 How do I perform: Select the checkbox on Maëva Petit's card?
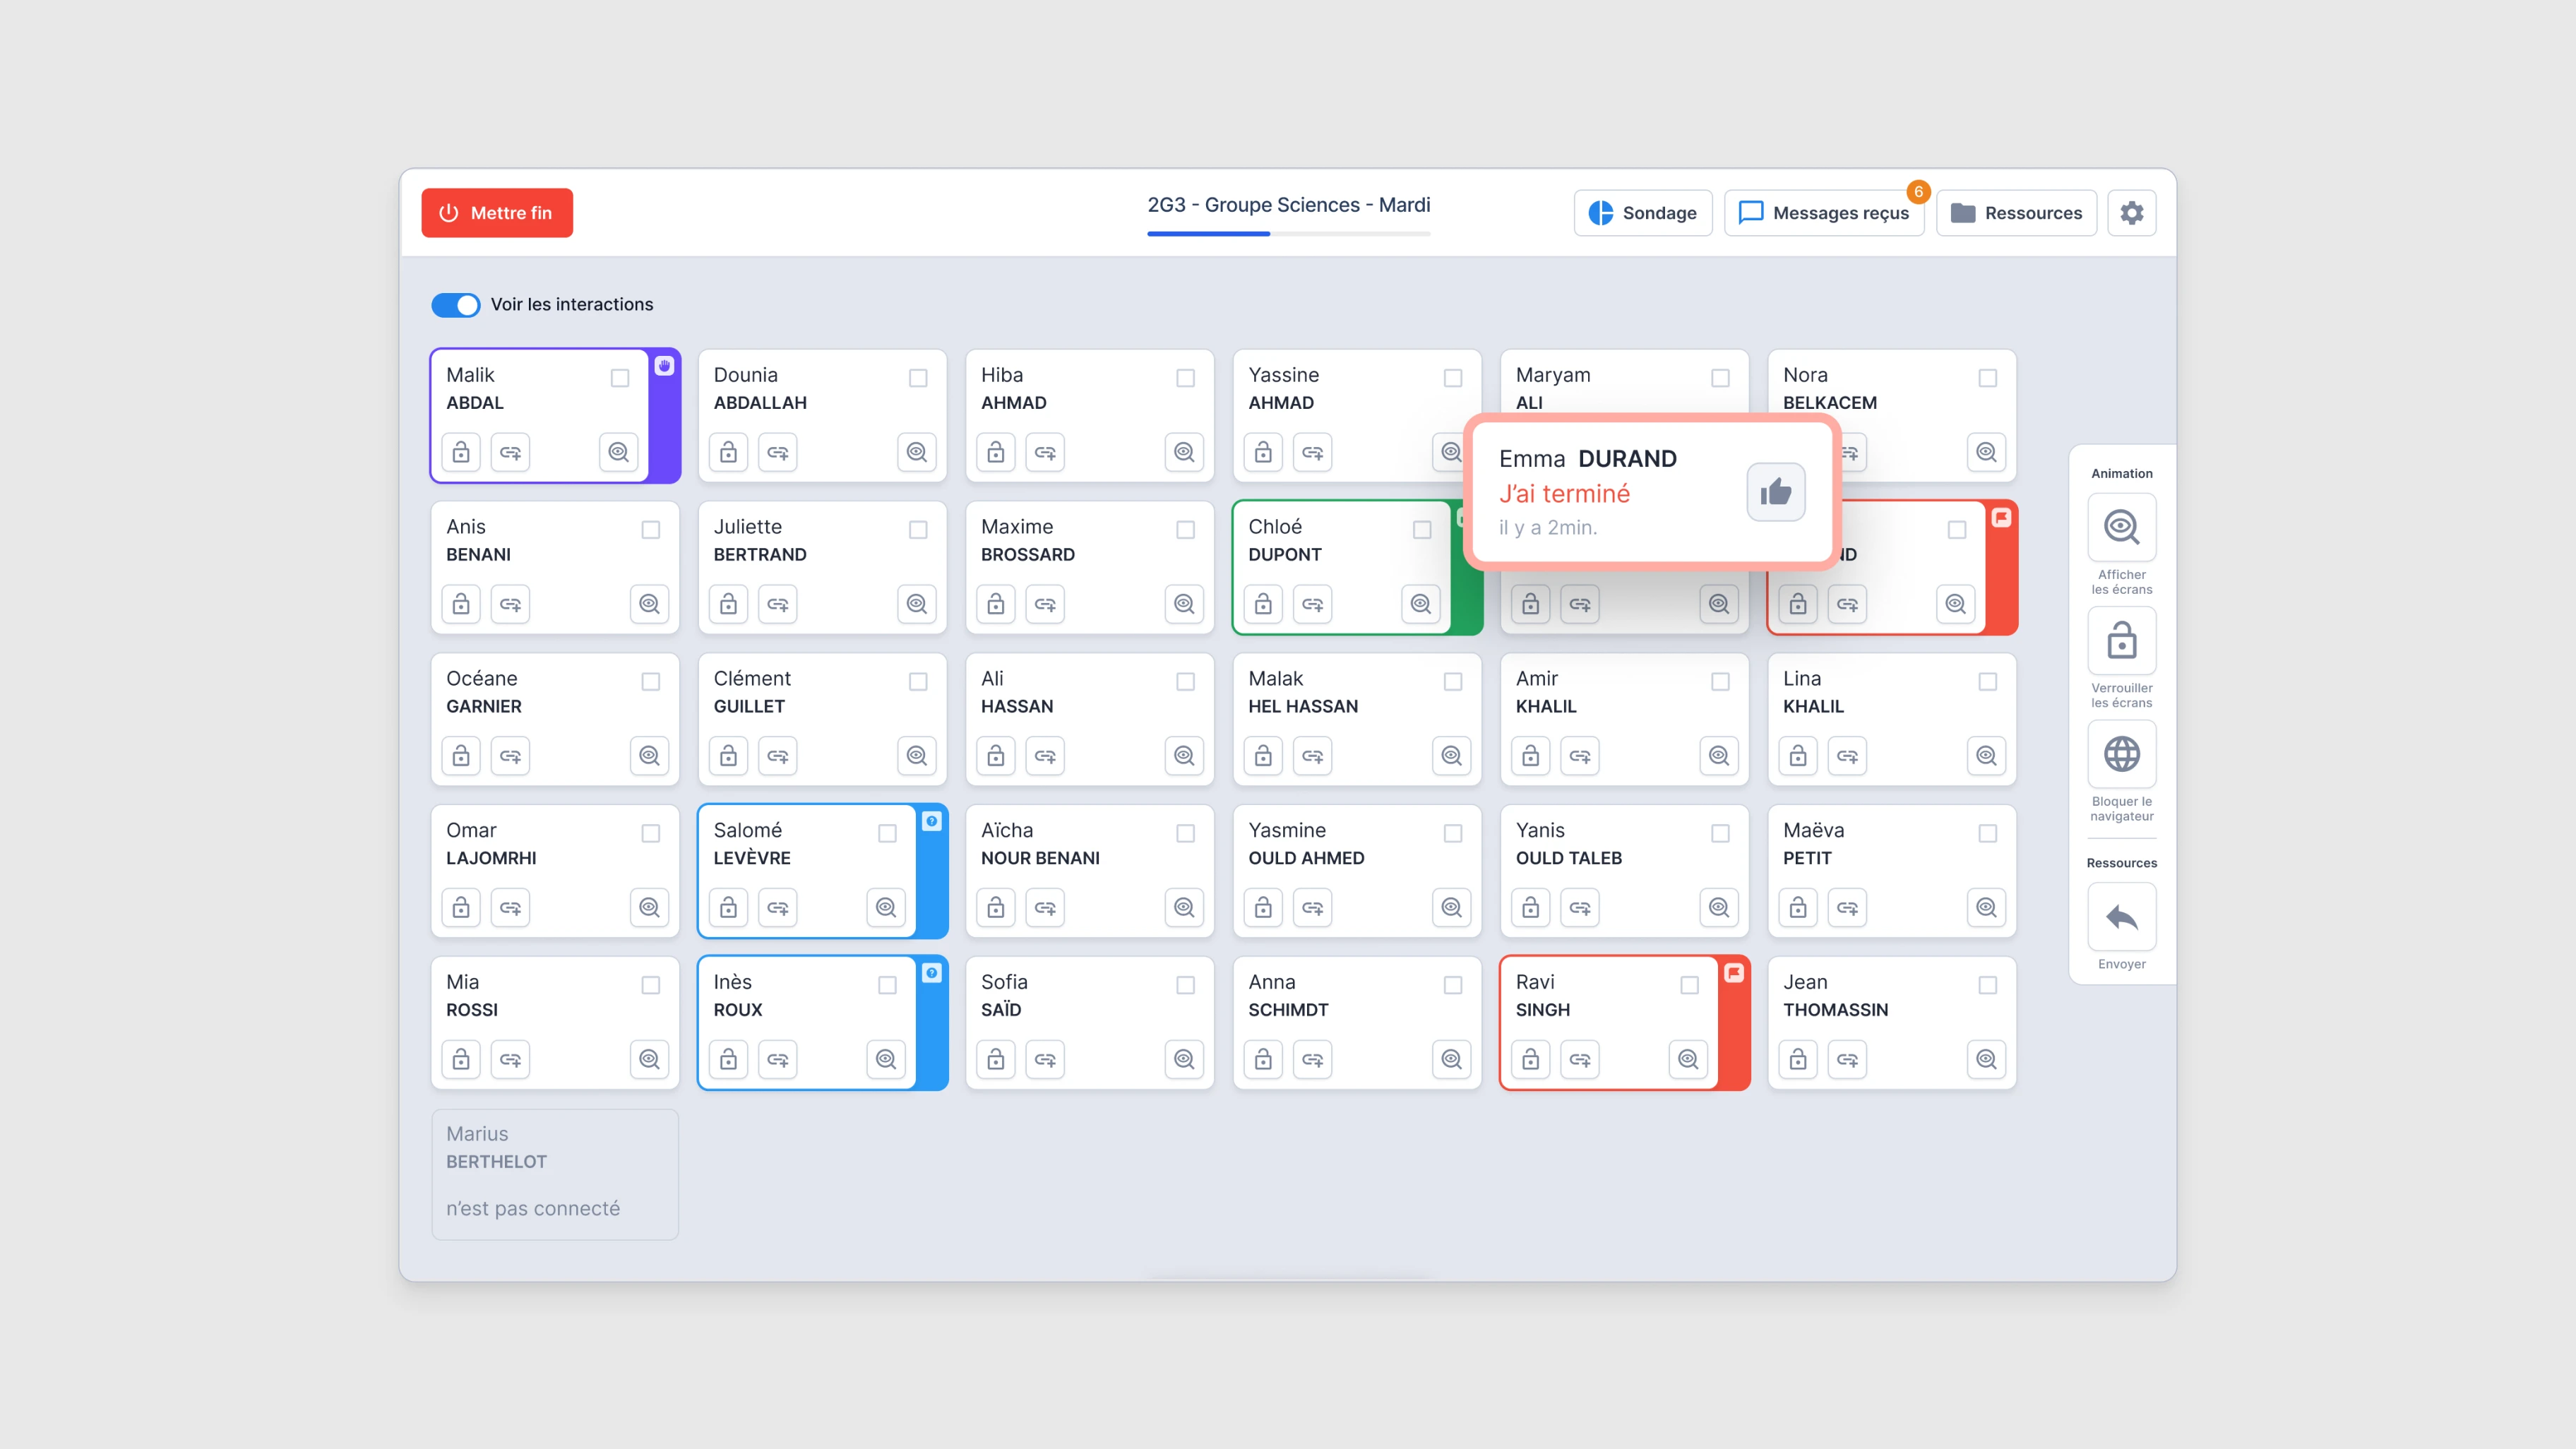point(1987,833)
